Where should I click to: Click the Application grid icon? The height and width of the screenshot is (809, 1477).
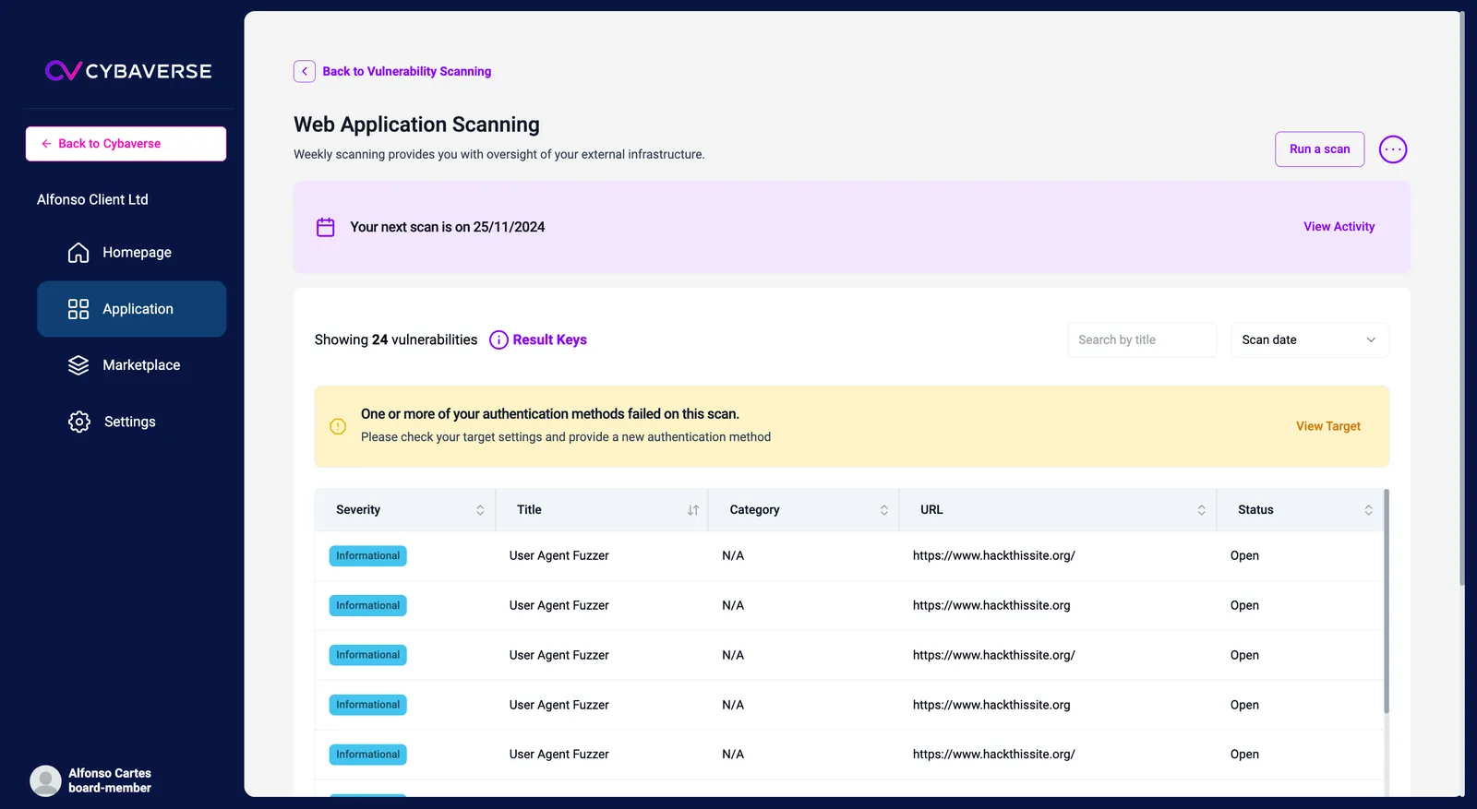78,309
